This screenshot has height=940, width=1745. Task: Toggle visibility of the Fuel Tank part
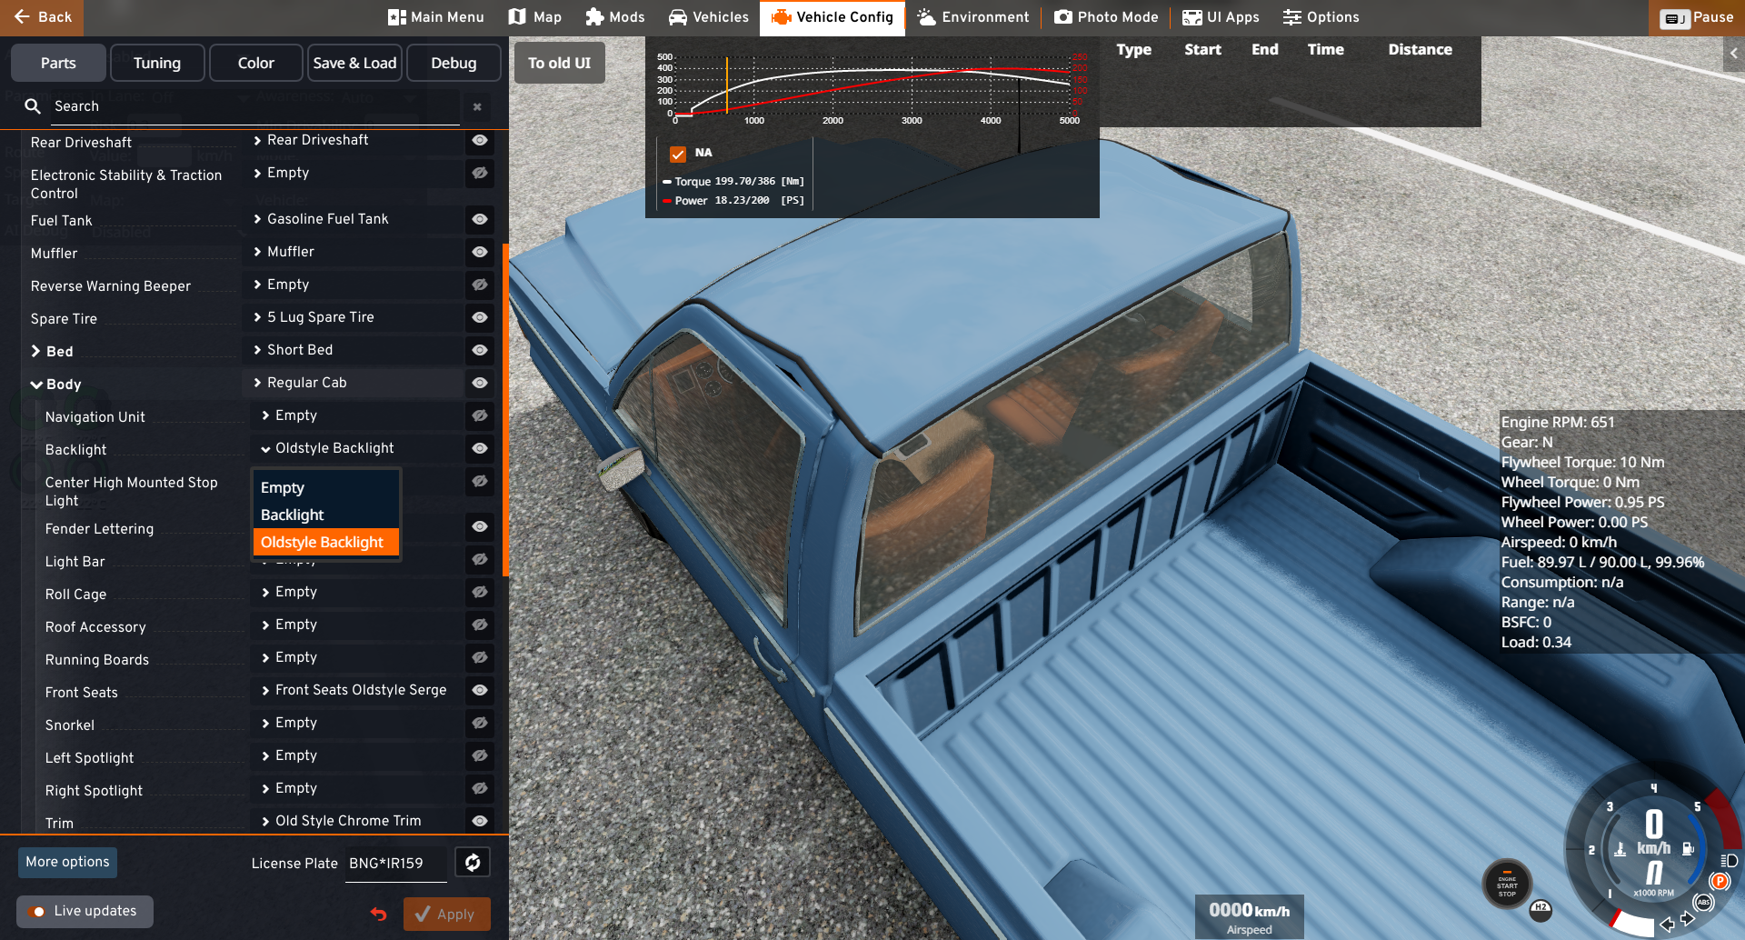(480, 219)
